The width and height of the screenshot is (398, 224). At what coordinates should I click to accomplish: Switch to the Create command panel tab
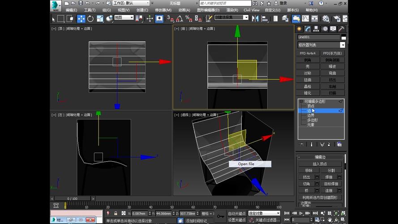point(299,29)
